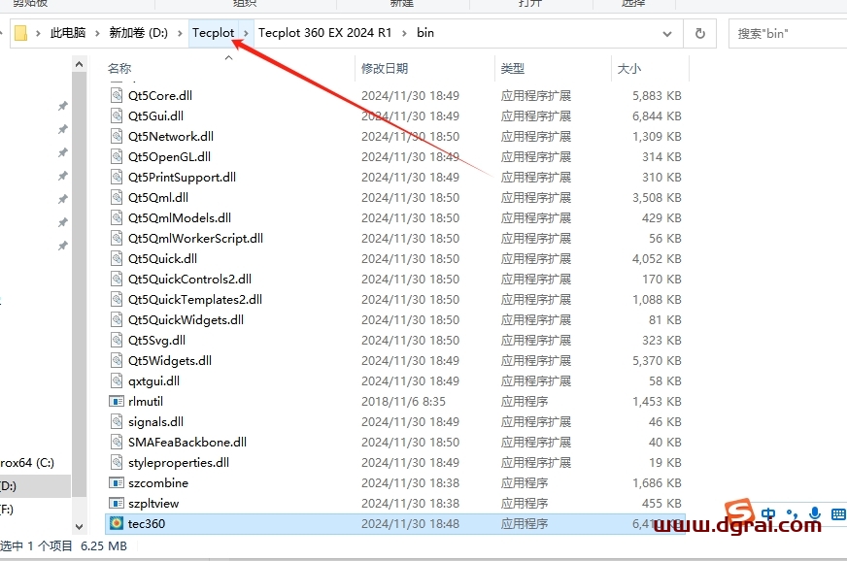The height and width of the screenshot is (561, 847).
Task: Click the Qt5PrintSupport.dll file icon
Action: pos(117,177)
